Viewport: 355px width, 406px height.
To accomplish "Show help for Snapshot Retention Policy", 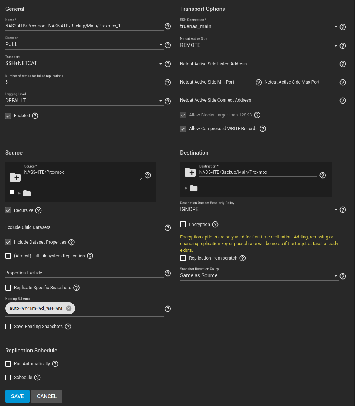I will tap(343, 276).
